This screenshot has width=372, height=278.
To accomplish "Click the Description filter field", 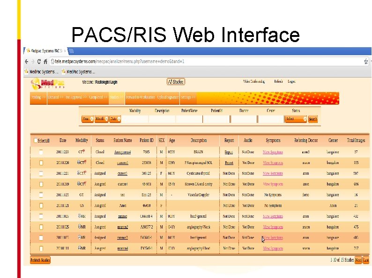I will coord(162,119).
